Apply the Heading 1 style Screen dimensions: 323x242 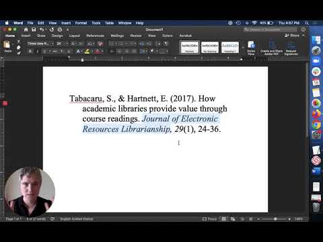click(230, 48)
